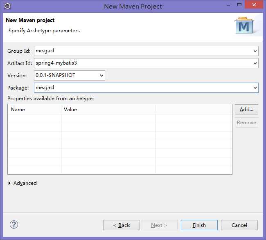Click the Value column header

[108, 110]
